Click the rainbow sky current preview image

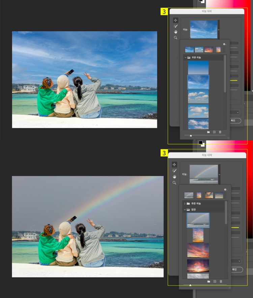(204, 174)
